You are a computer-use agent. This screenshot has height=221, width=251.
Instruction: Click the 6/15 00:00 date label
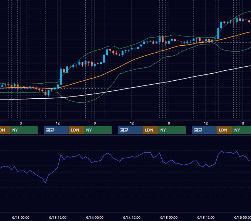point(169,217)
